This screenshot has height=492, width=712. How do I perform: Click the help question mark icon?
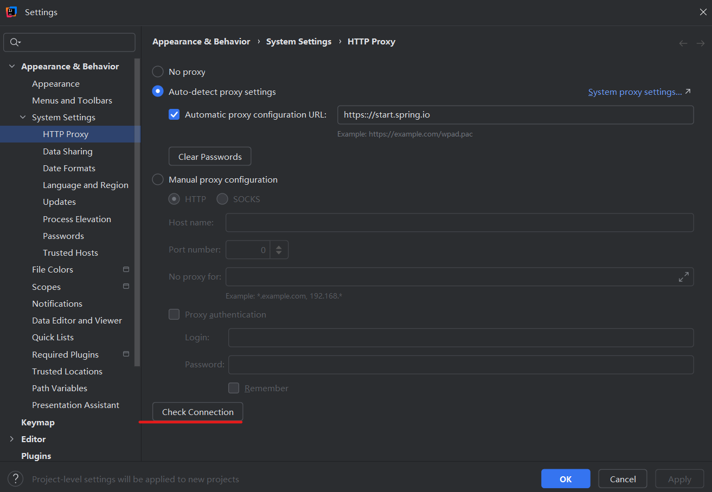coord(15,478)
